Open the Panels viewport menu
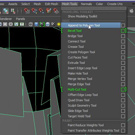This screenshot has width=135, height=135. [21, 19]
